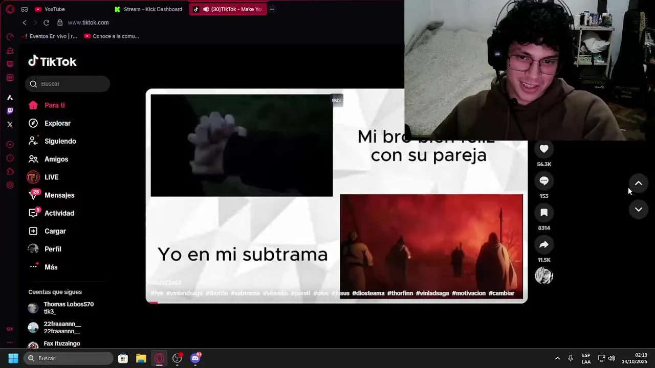Switch to the Stream - Kick Dashboard tab

148,9
